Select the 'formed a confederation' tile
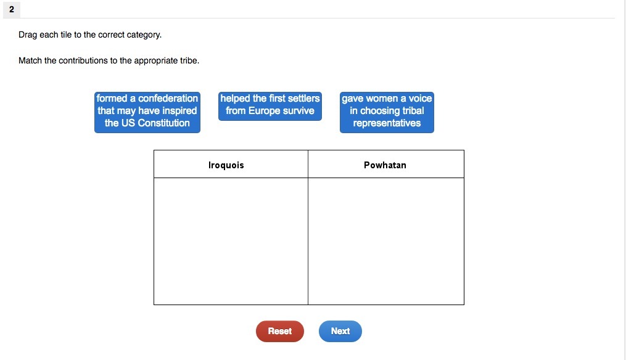 147,111
